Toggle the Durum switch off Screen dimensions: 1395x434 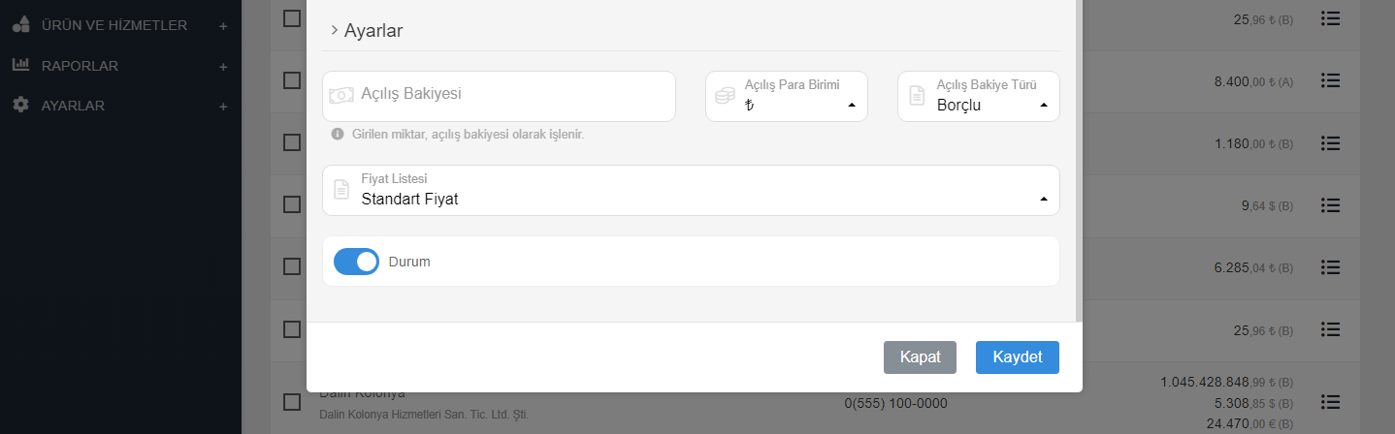[x=356, y=262]
